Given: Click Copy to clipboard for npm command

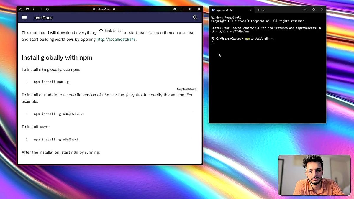Looking at the screenshot, I should tap(186, 89).
